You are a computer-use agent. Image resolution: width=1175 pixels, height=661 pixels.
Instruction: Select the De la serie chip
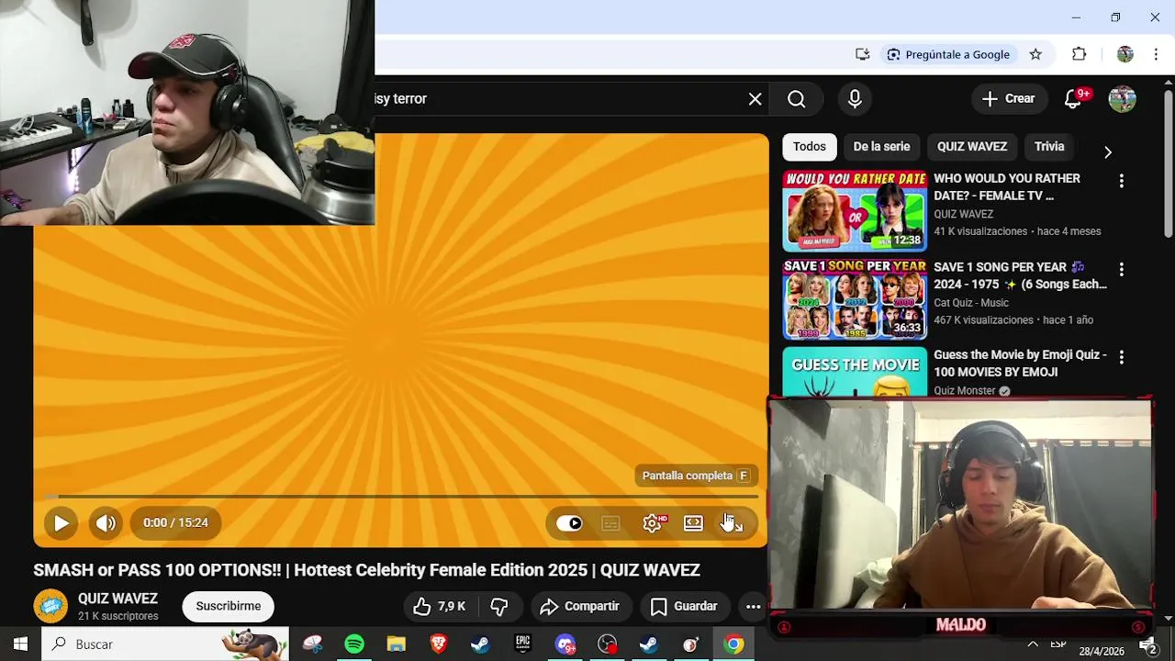881,147
